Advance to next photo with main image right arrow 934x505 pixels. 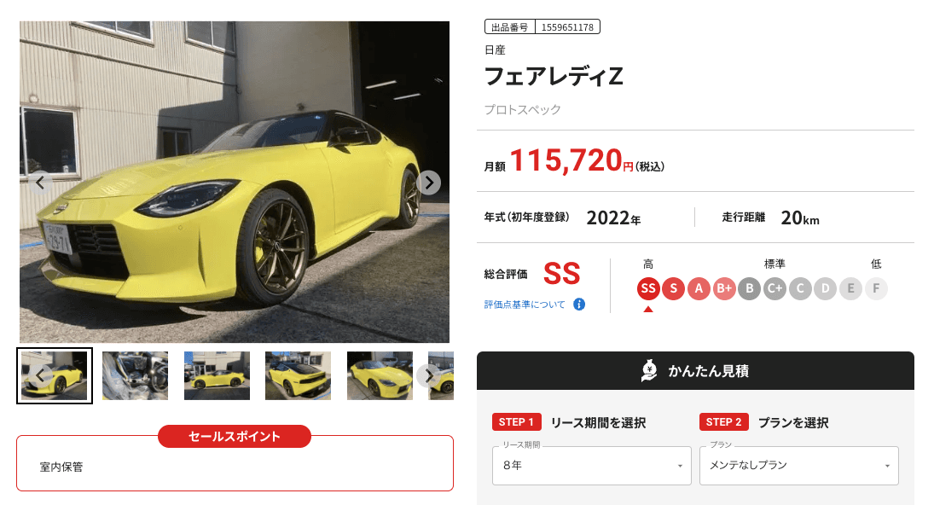[429, 183]
